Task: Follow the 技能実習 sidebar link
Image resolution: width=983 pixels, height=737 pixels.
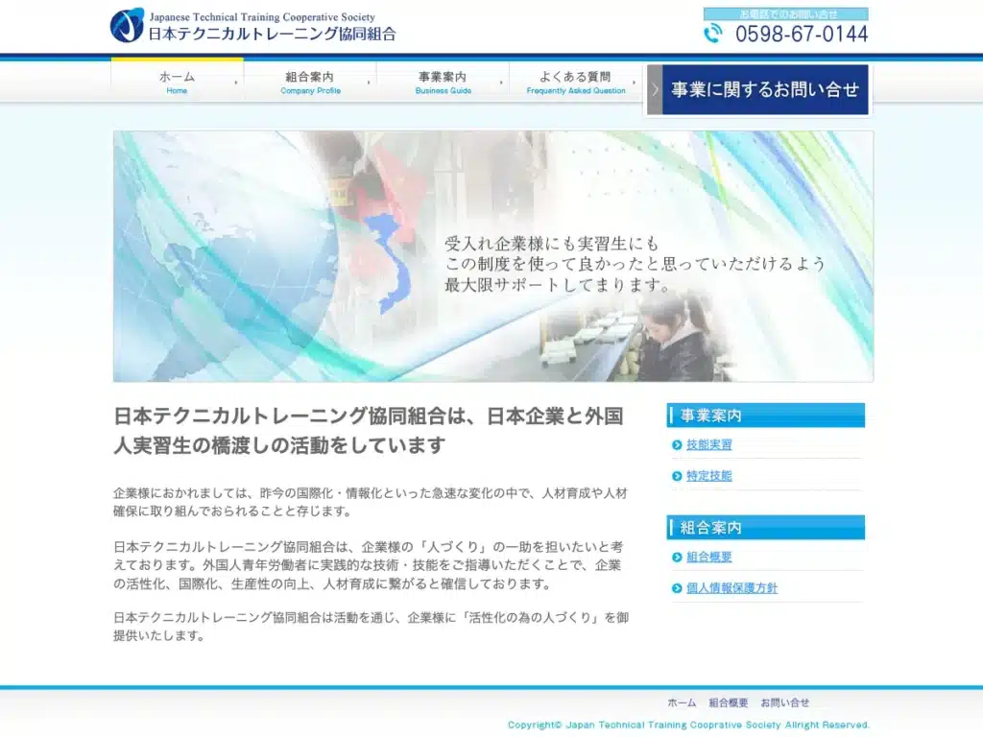Action: [x=709, y=445]
